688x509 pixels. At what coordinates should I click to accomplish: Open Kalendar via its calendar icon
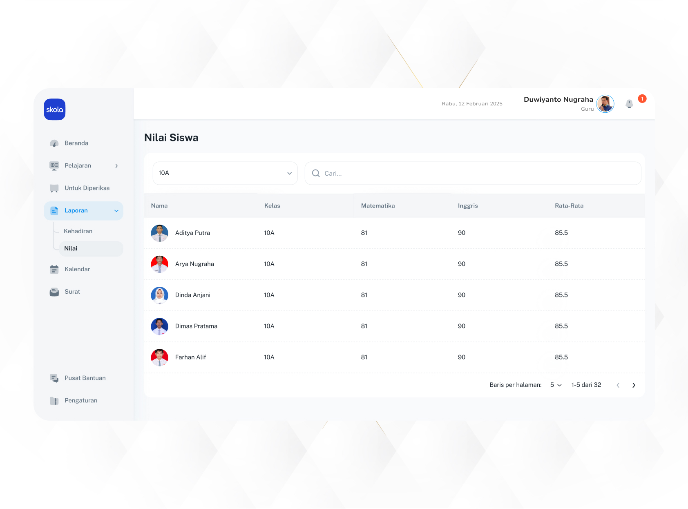click(54, 269)
